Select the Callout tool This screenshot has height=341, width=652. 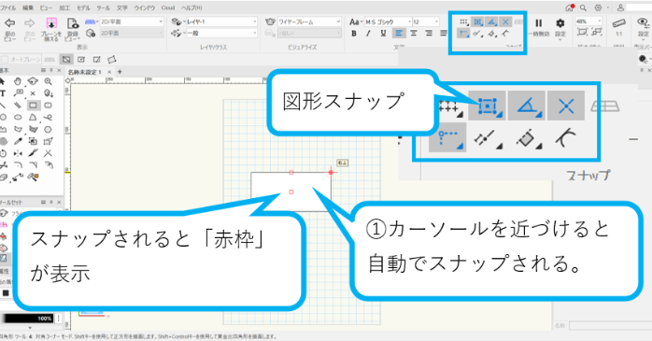tap(19, 93)
